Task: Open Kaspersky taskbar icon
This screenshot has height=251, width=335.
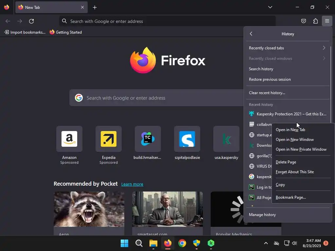Action: [x=211, y=243]
